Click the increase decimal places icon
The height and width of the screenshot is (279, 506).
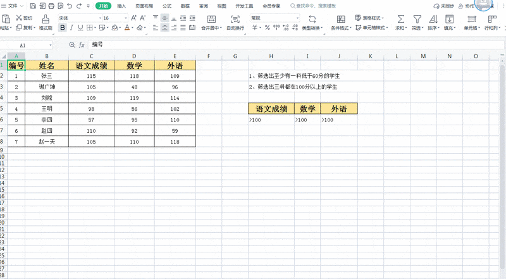[286, 28]
